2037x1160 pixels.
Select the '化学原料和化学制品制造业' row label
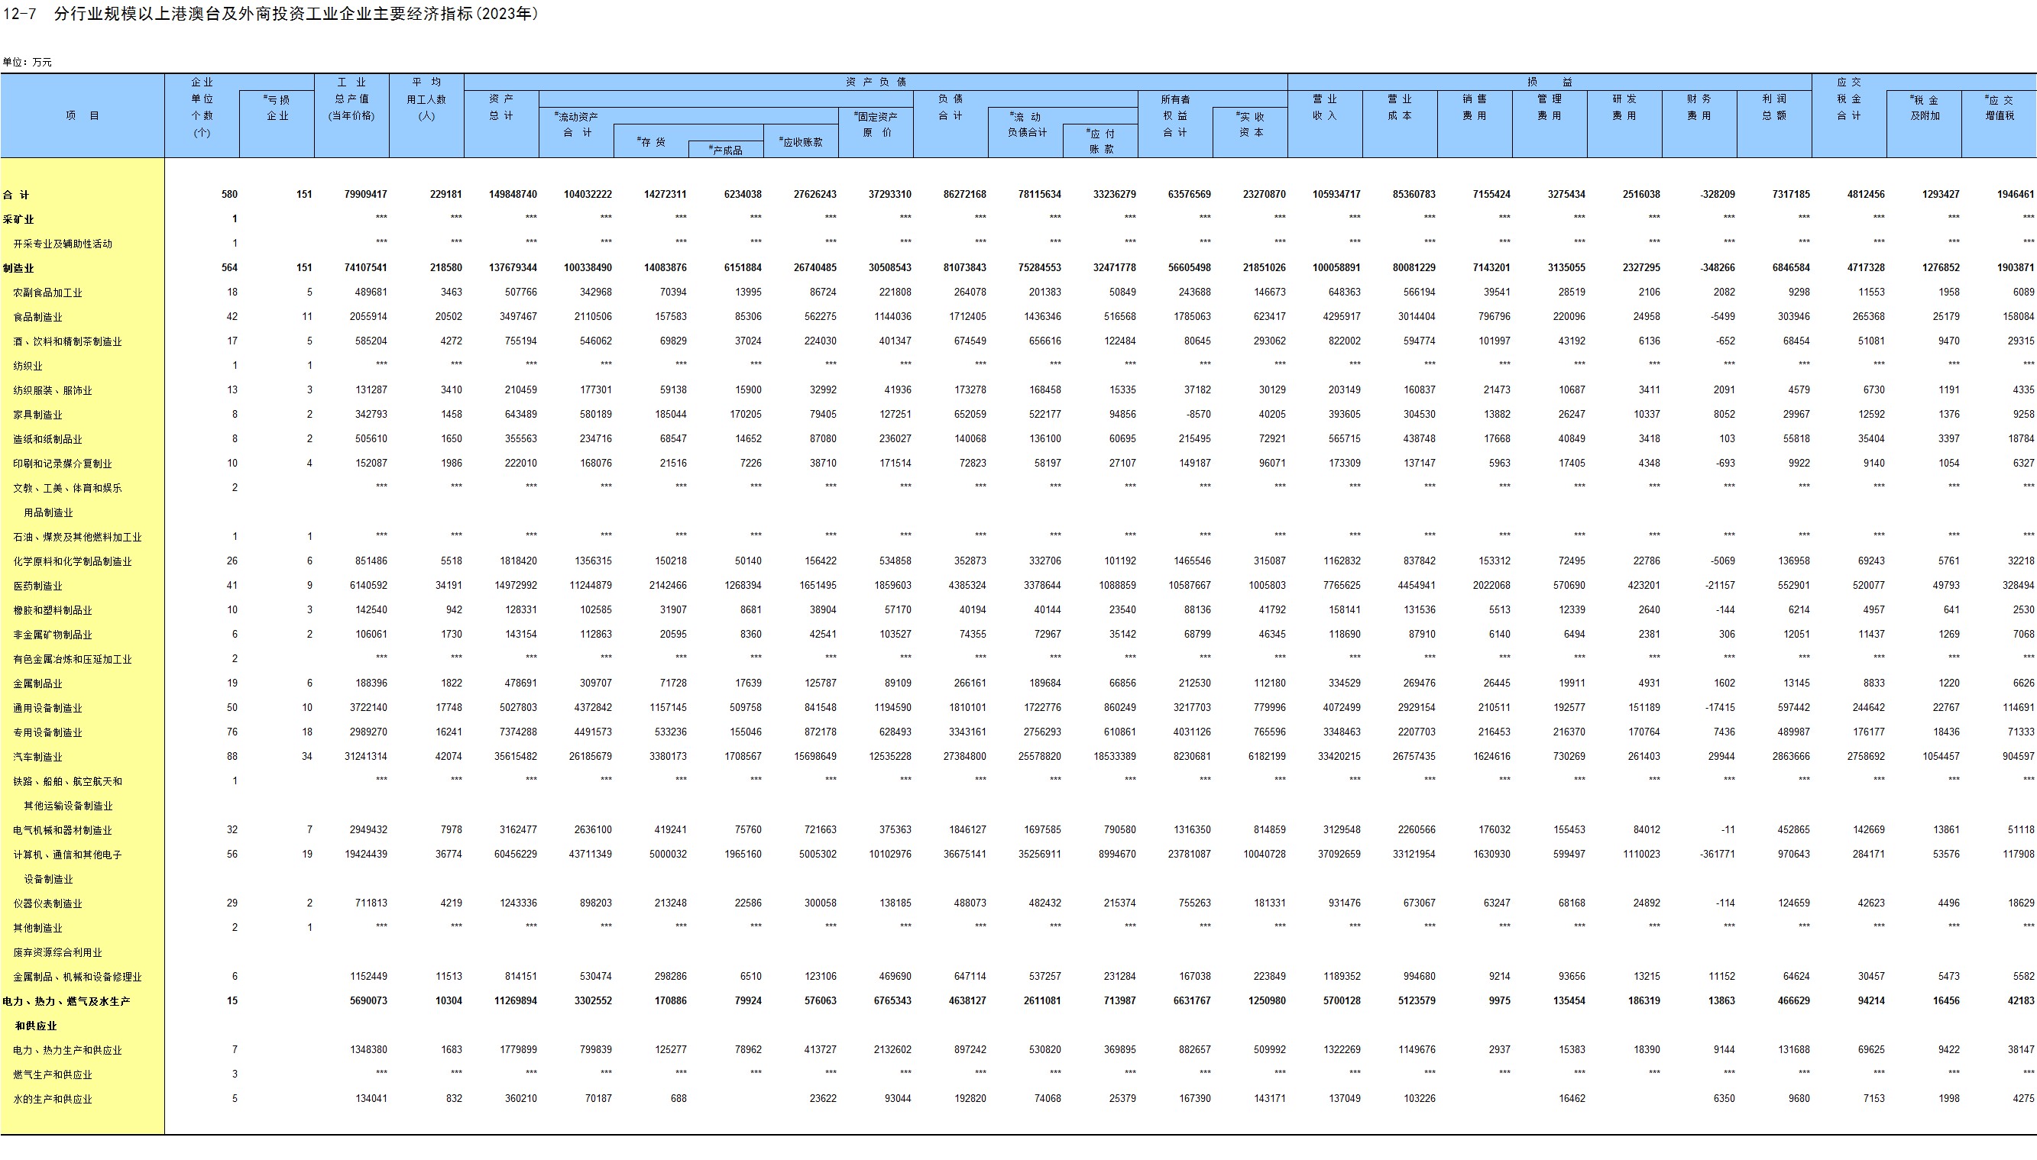[73, 562]
